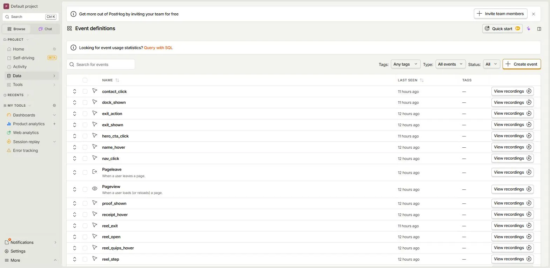Sort by Name column sort icon
The width and height of the screenshot is (550, 268).
coord(117,80)
